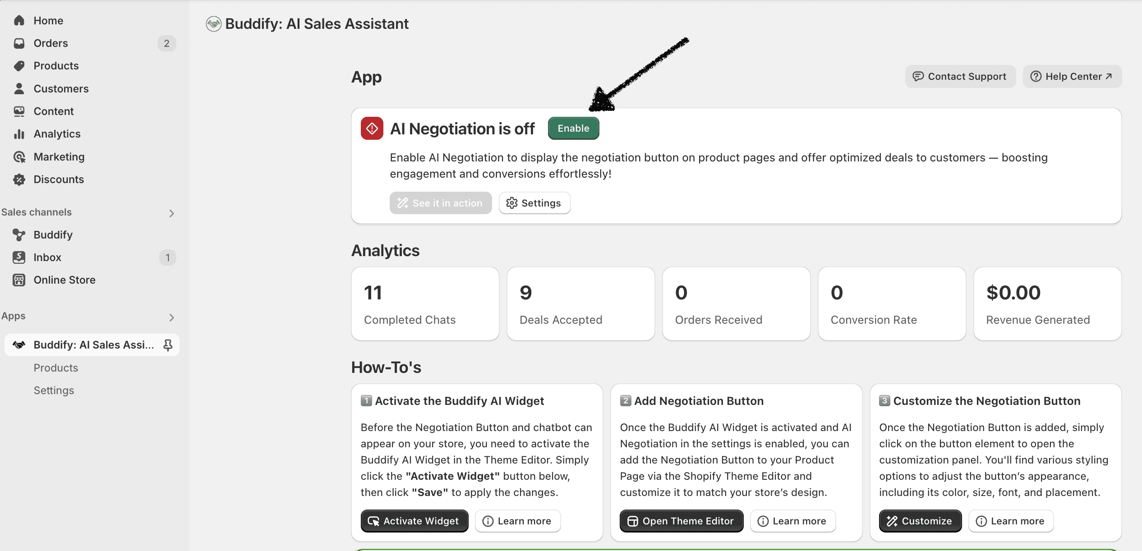
Task: Click the question mark icon in Help Center
Action: click(x=1036, y=76)
